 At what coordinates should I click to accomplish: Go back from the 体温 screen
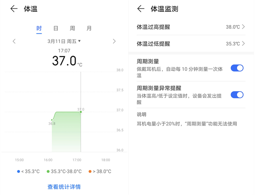tap(14, 9)
